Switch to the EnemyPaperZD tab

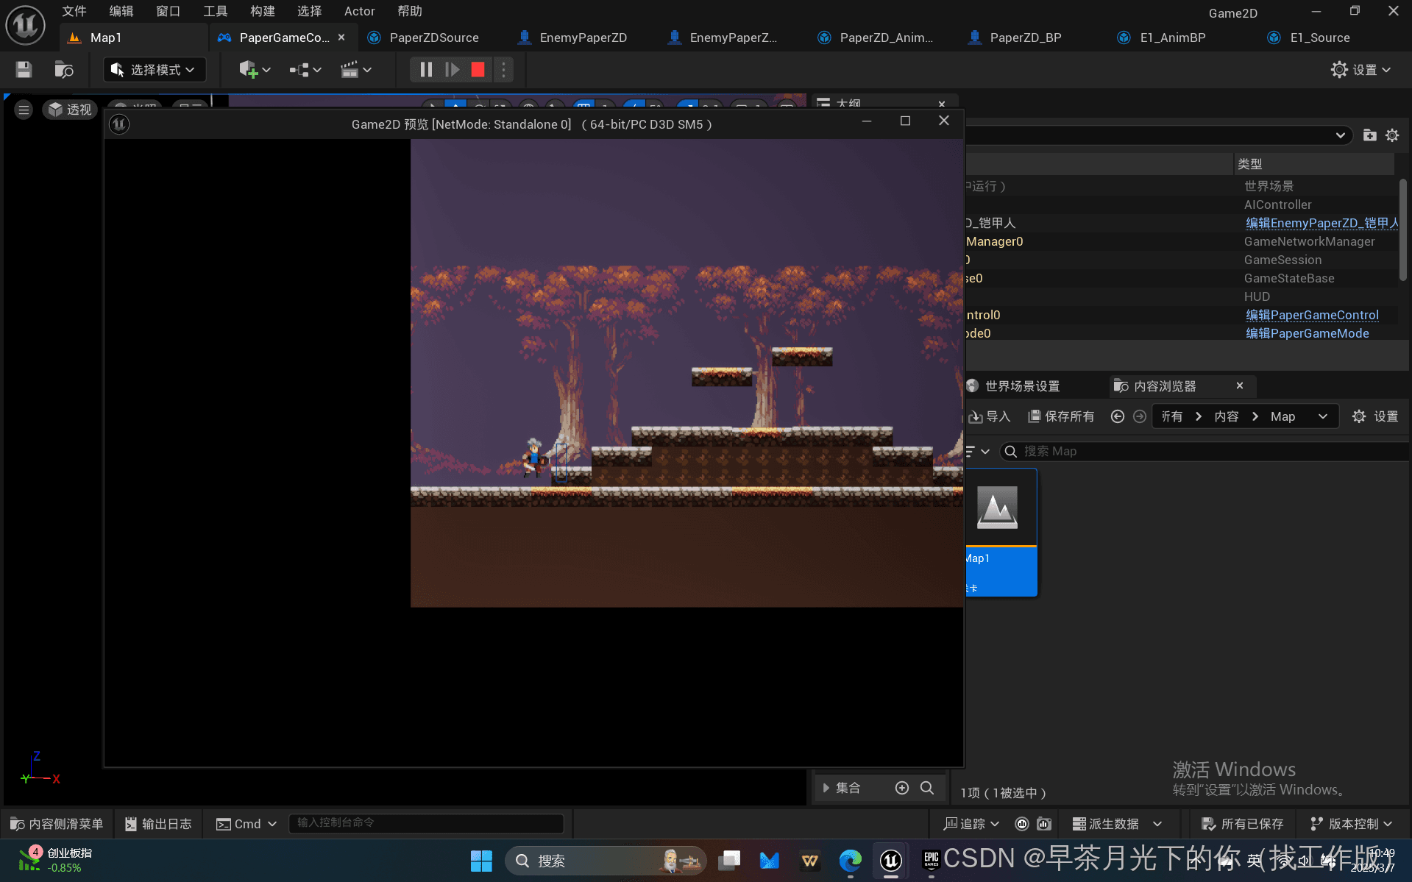point(583,38)
